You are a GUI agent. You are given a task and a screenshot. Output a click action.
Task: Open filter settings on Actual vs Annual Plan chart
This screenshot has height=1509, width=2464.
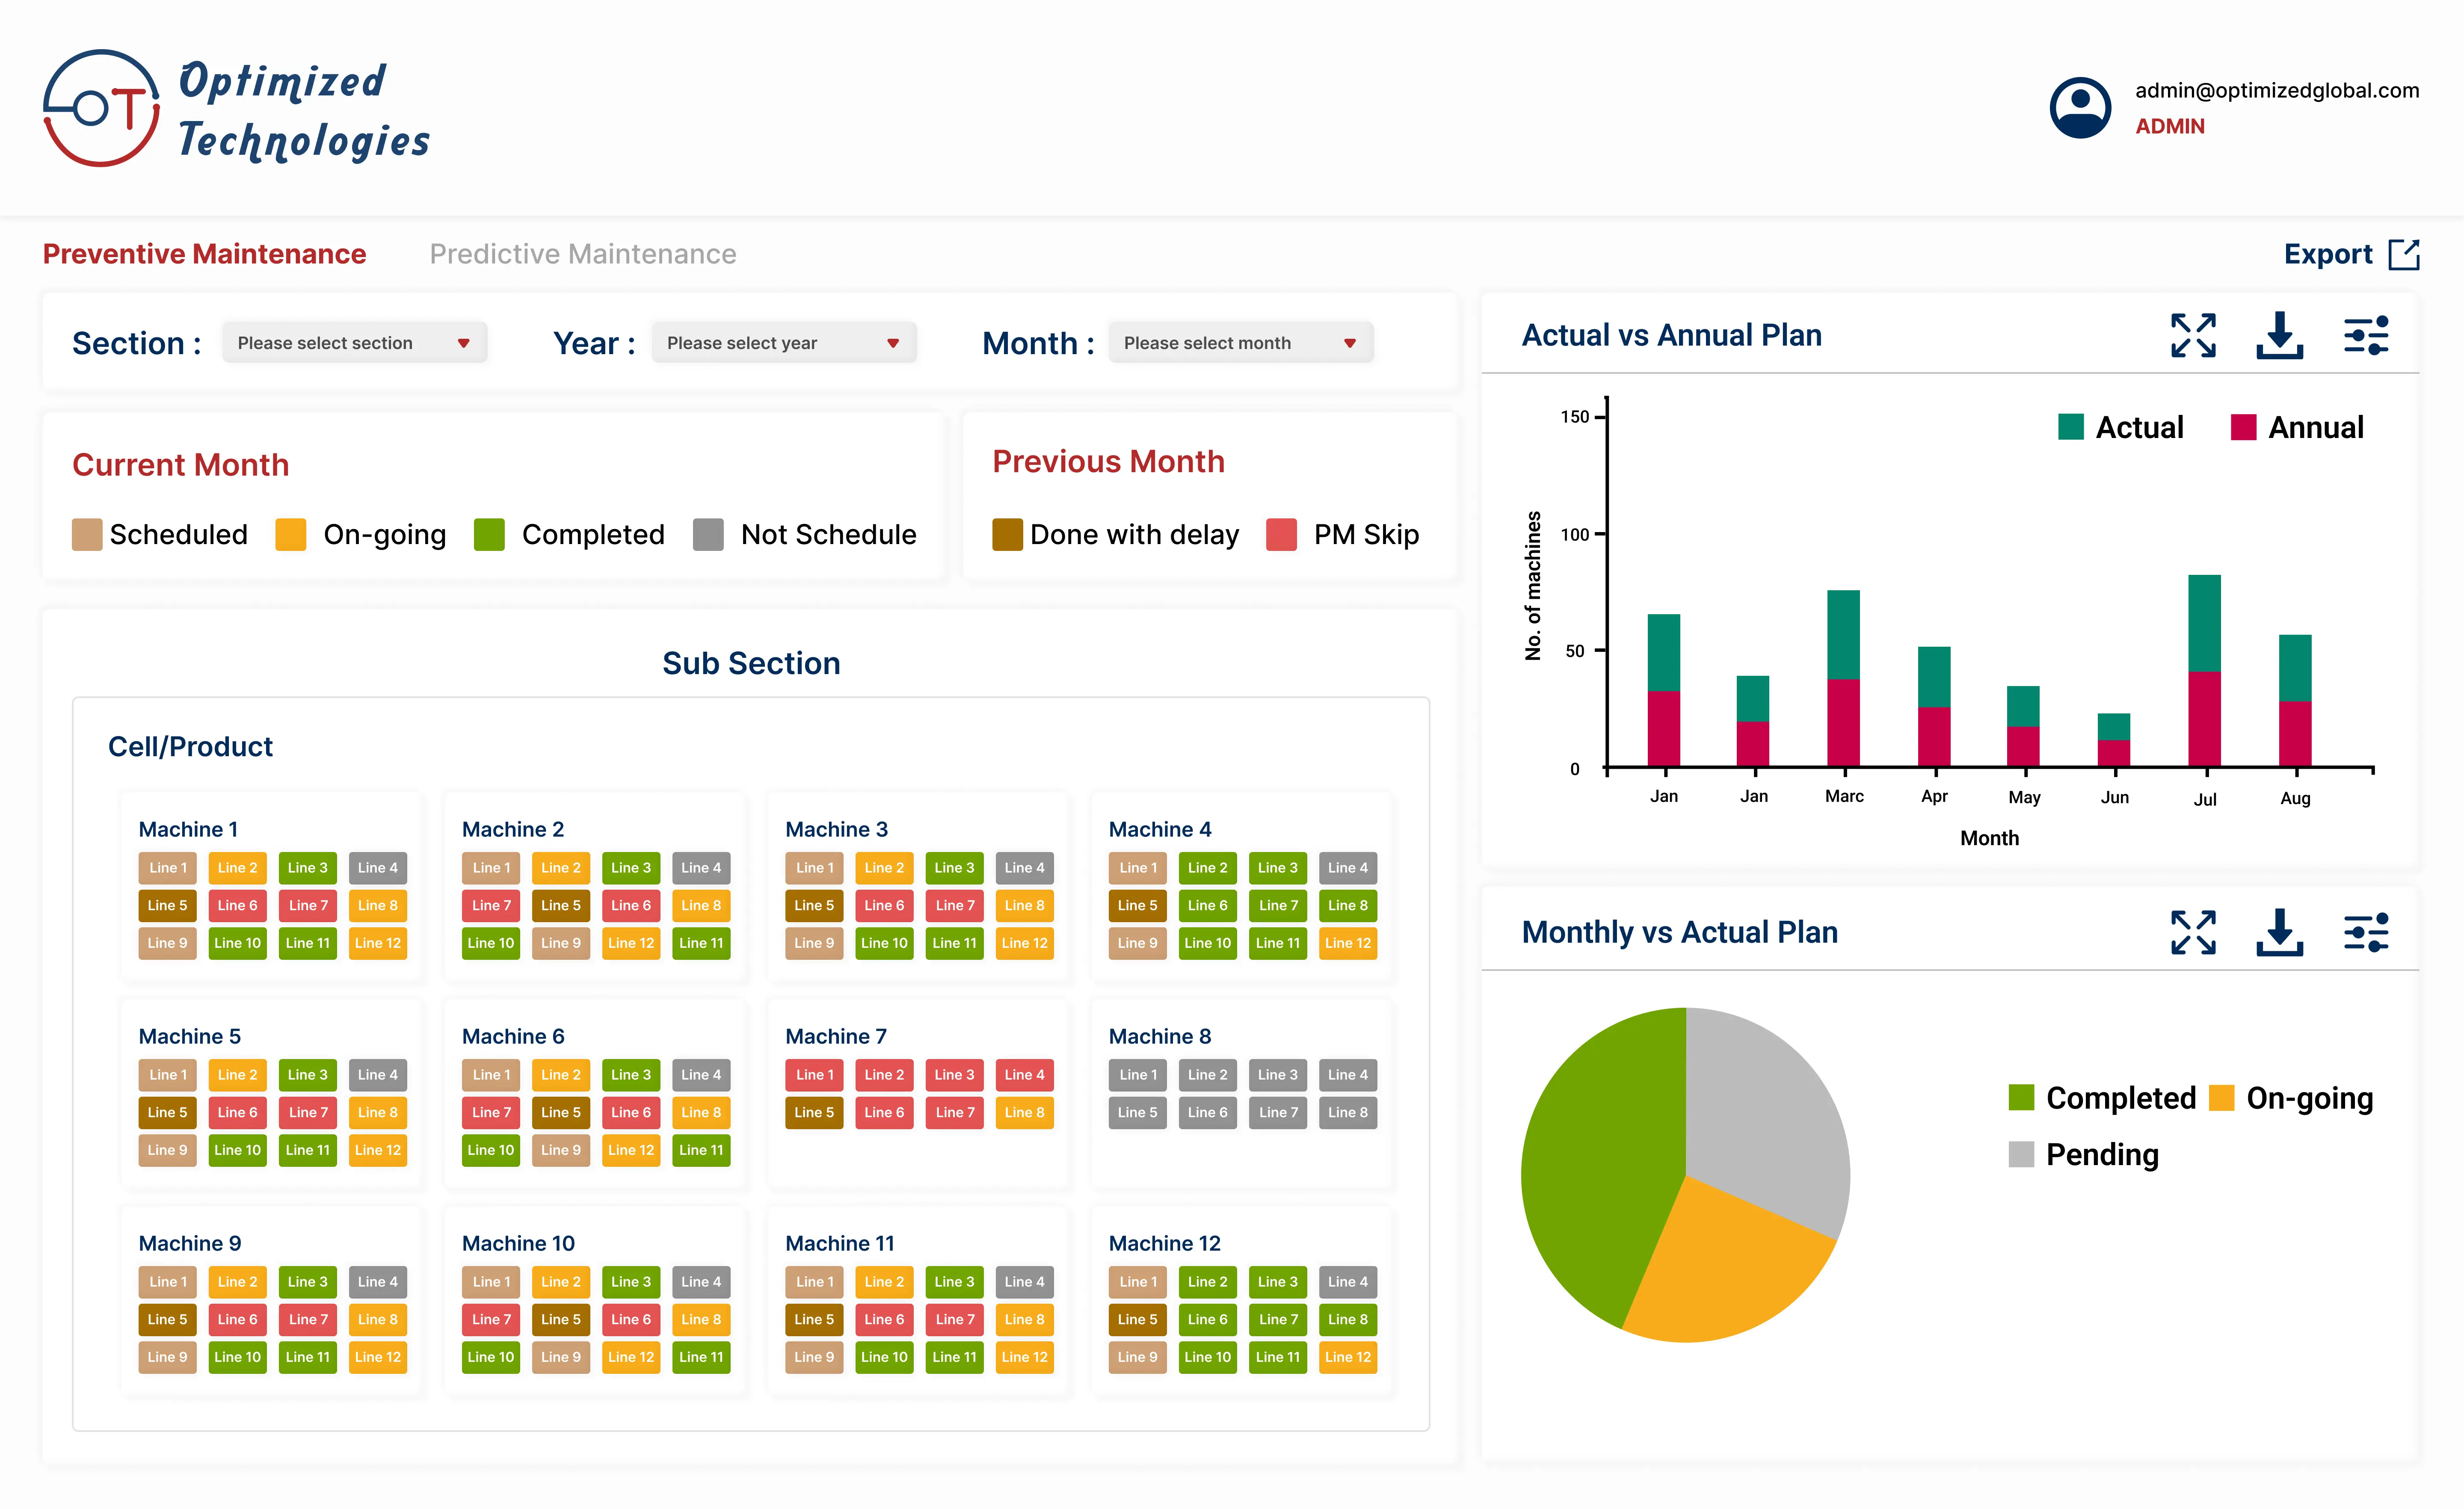(x=2366, y=336)
